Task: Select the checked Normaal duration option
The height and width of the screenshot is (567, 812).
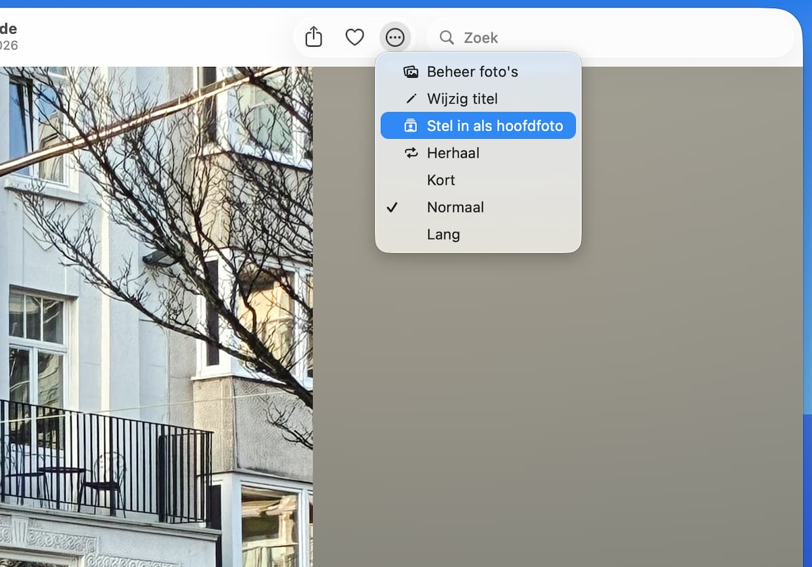Action: tap(478, 207)
